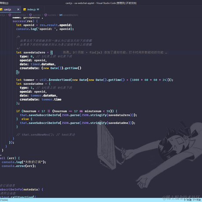The height and width of the screenshot is (202, 202).
Task: Click 'createDate: (new Date()).getTime()' line
Action: (x=50, y=68)
